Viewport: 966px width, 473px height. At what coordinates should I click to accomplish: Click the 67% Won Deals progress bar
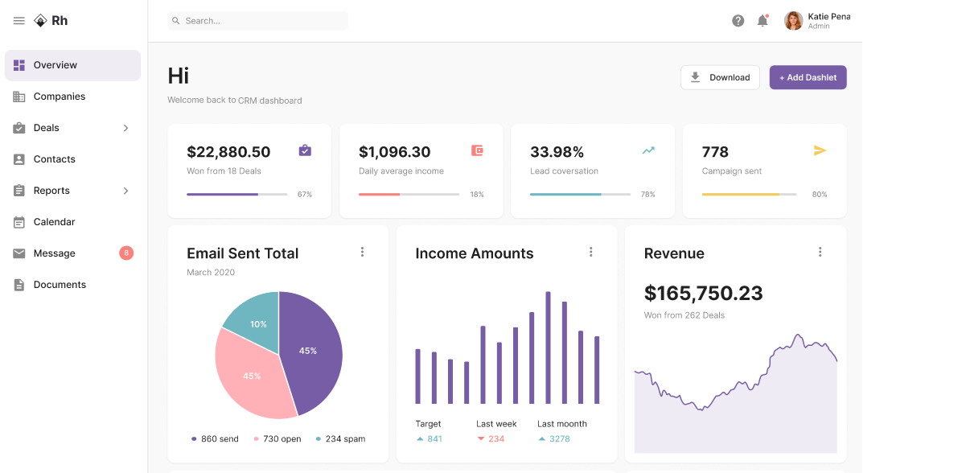click(236, 195)
